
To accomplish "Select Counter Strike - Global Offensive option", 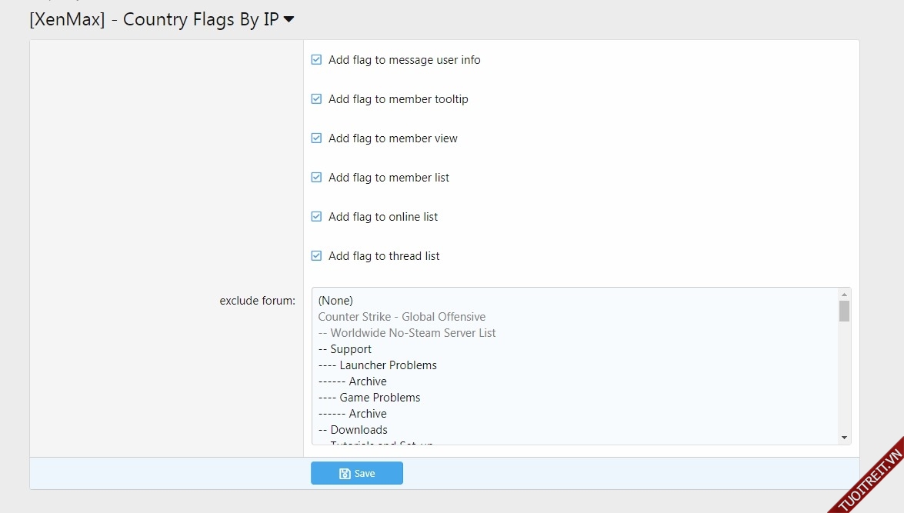I will click(402, 317).
